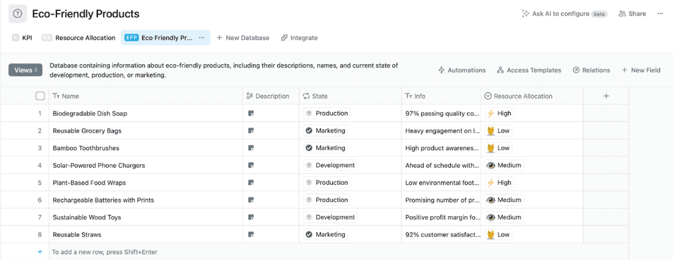
Task: Select the name cell Biodegradable Dish Soap
Action: (146, 114)
